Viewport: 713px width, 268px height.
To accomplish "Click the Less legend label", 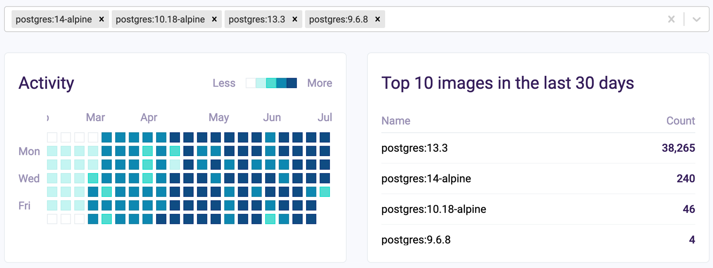I will tap(224, 83).
